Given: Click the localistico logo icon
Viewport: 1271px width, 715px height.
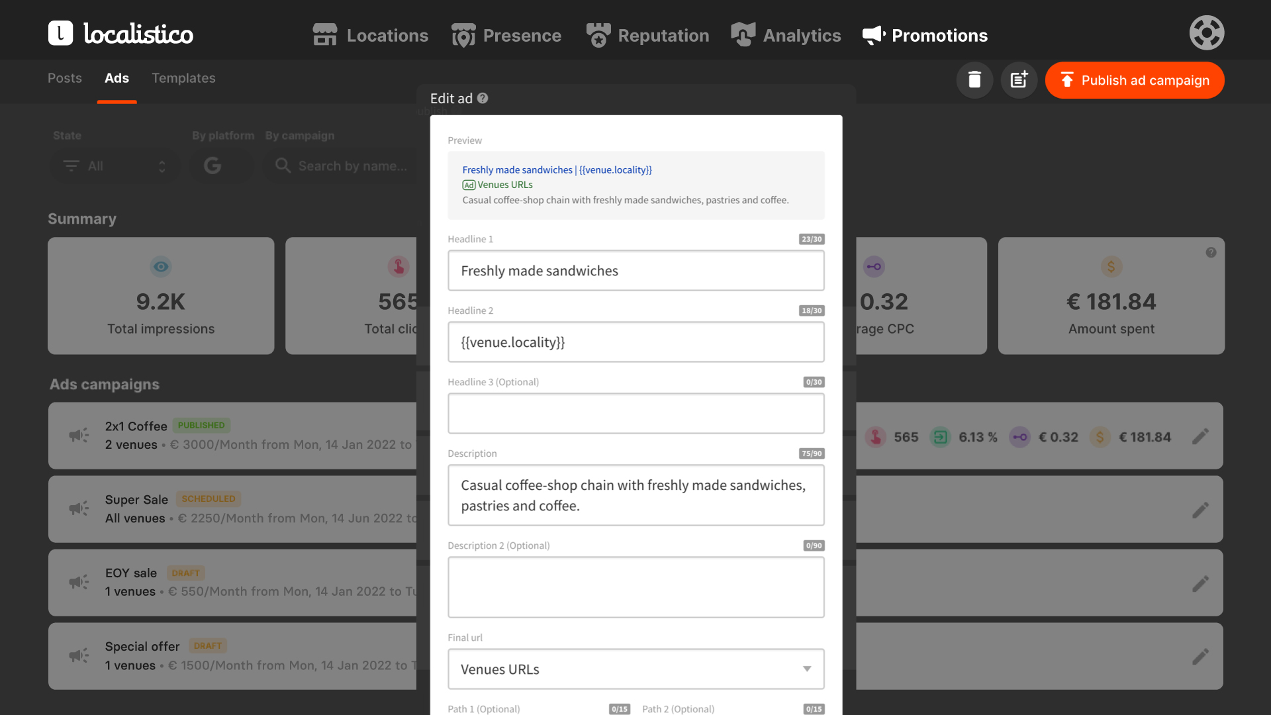Looking at the screenshot, I should [60, 33].
